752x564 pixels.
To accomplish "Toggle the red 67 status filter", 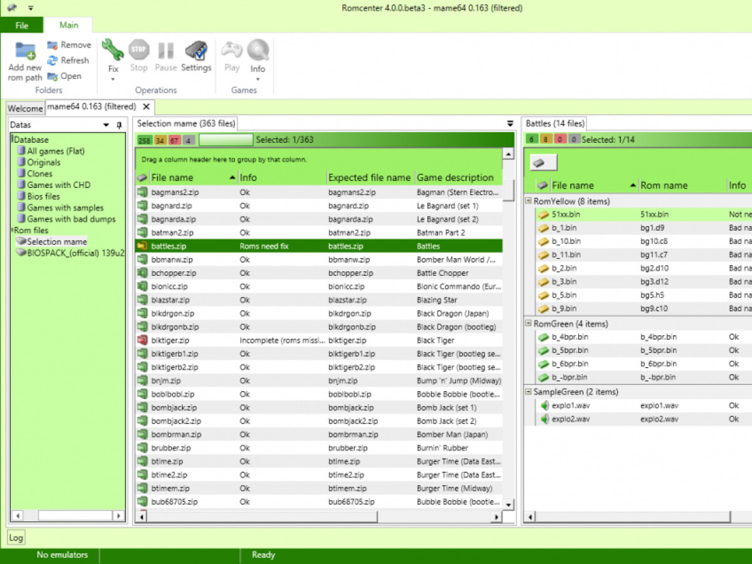I will pos(174,140).
